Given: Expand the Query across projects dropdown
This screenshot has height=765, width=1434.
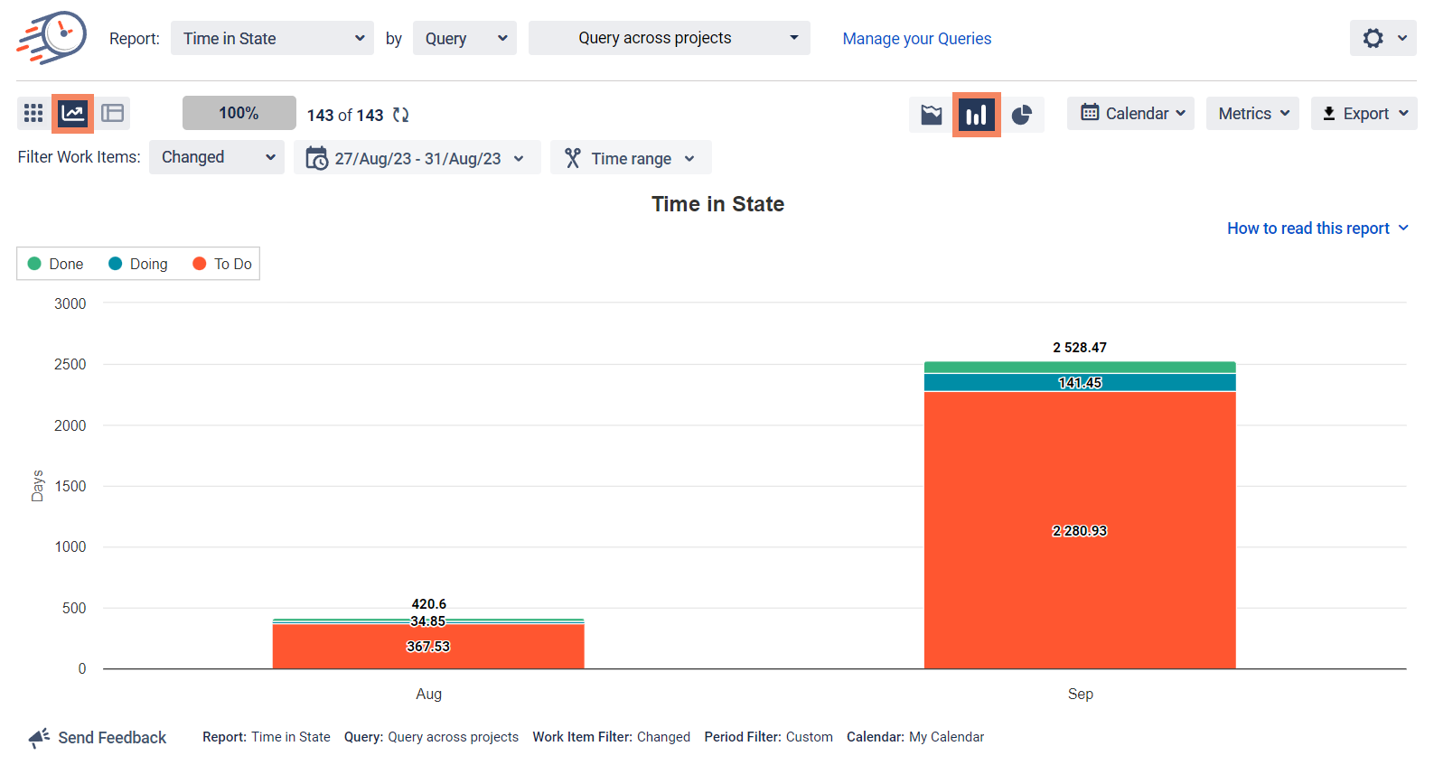Looking at the screenshot, I should coord(669,38).
